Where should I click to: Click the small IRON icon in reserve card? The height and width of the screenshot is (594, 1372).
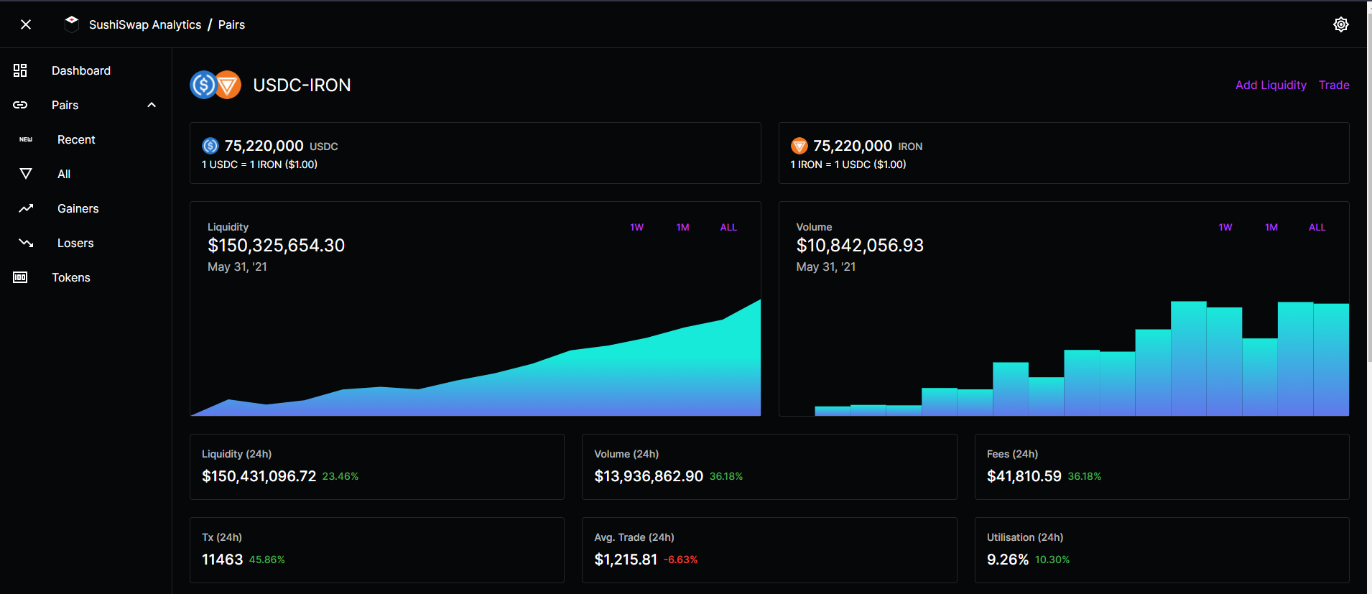click(799, 146)
